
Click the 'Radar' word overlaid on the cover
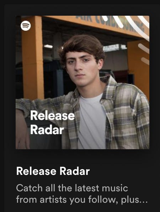click(47, 130)
